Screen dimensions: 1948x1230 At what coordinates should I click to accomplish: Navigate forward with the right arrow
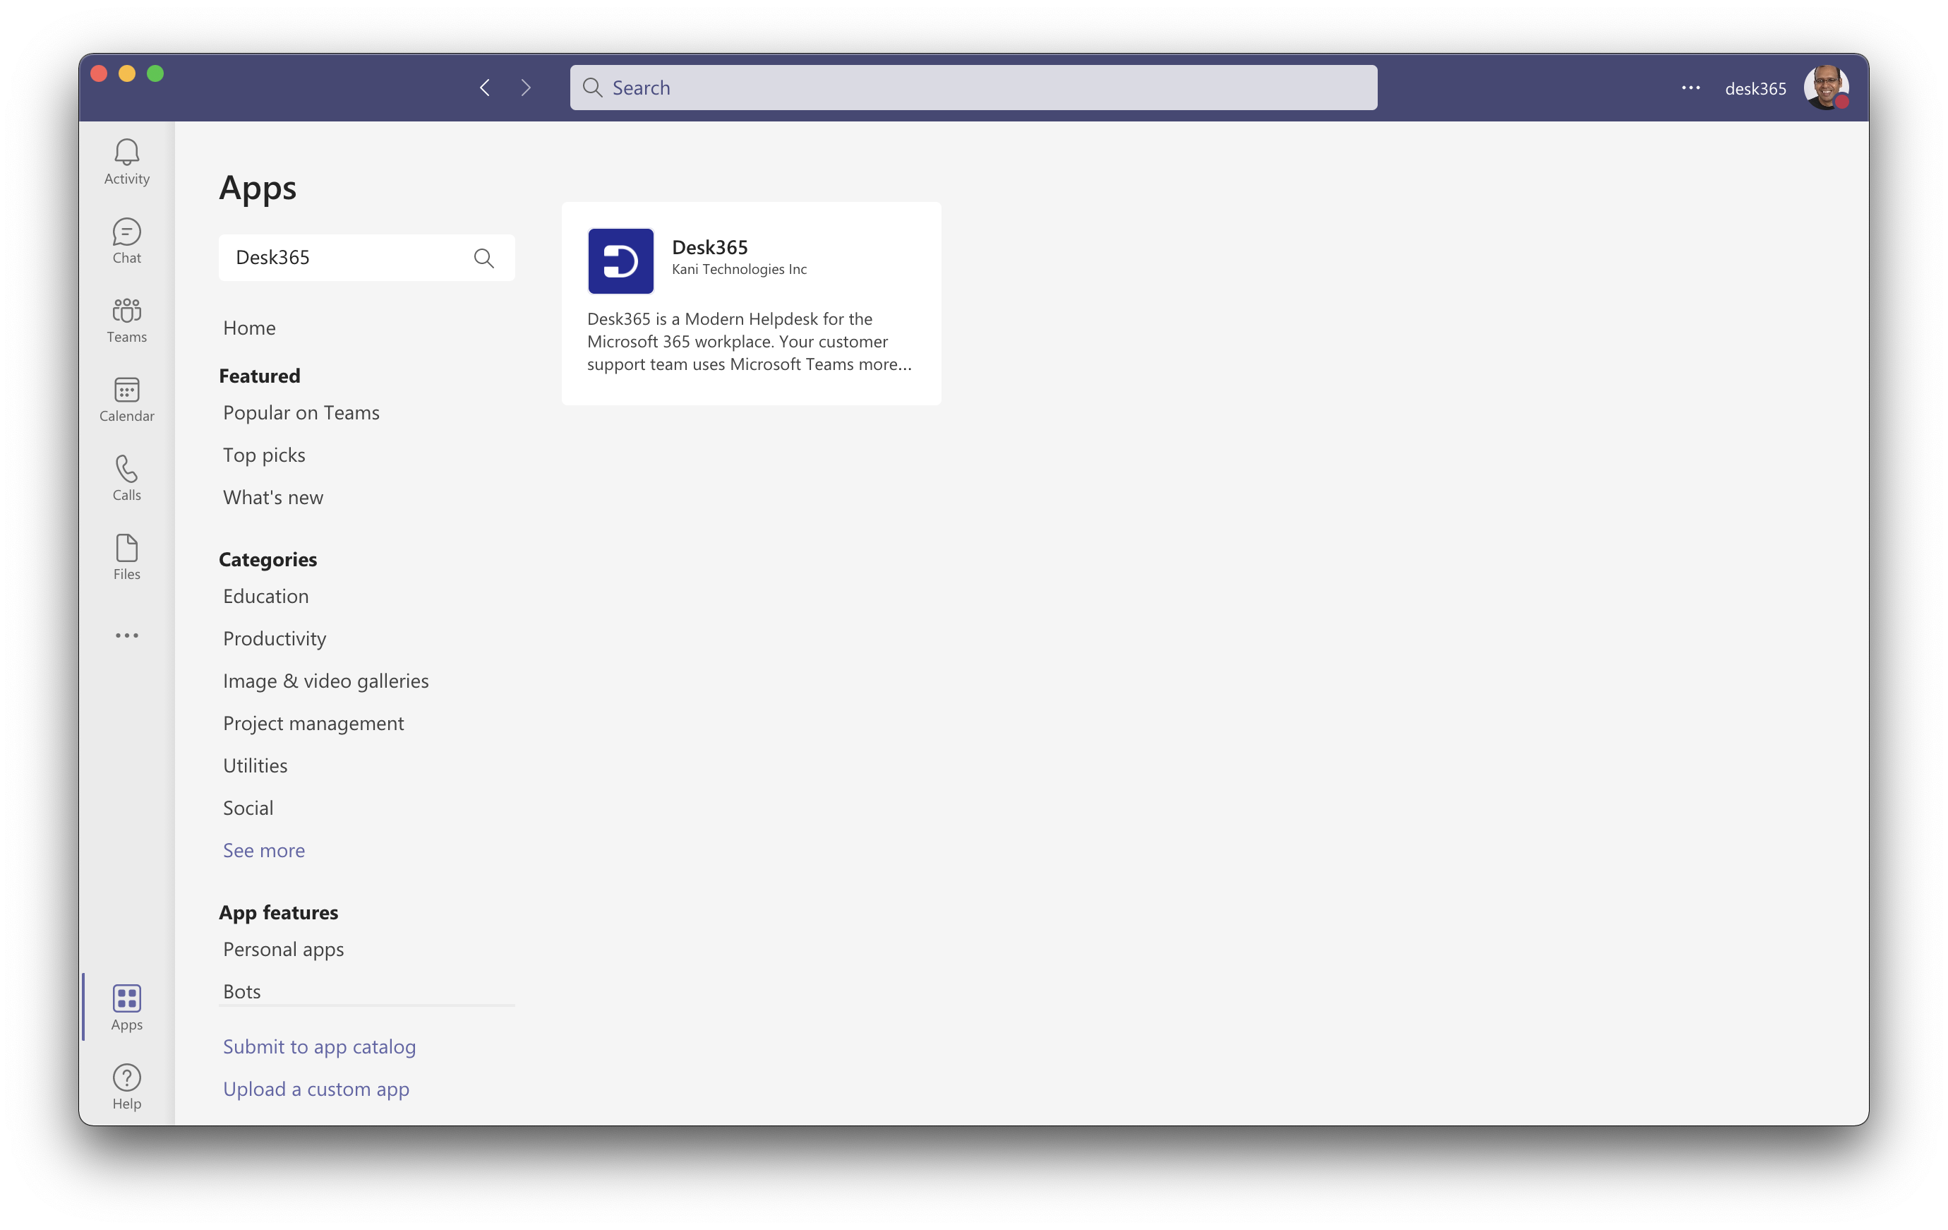click(526, 88)
